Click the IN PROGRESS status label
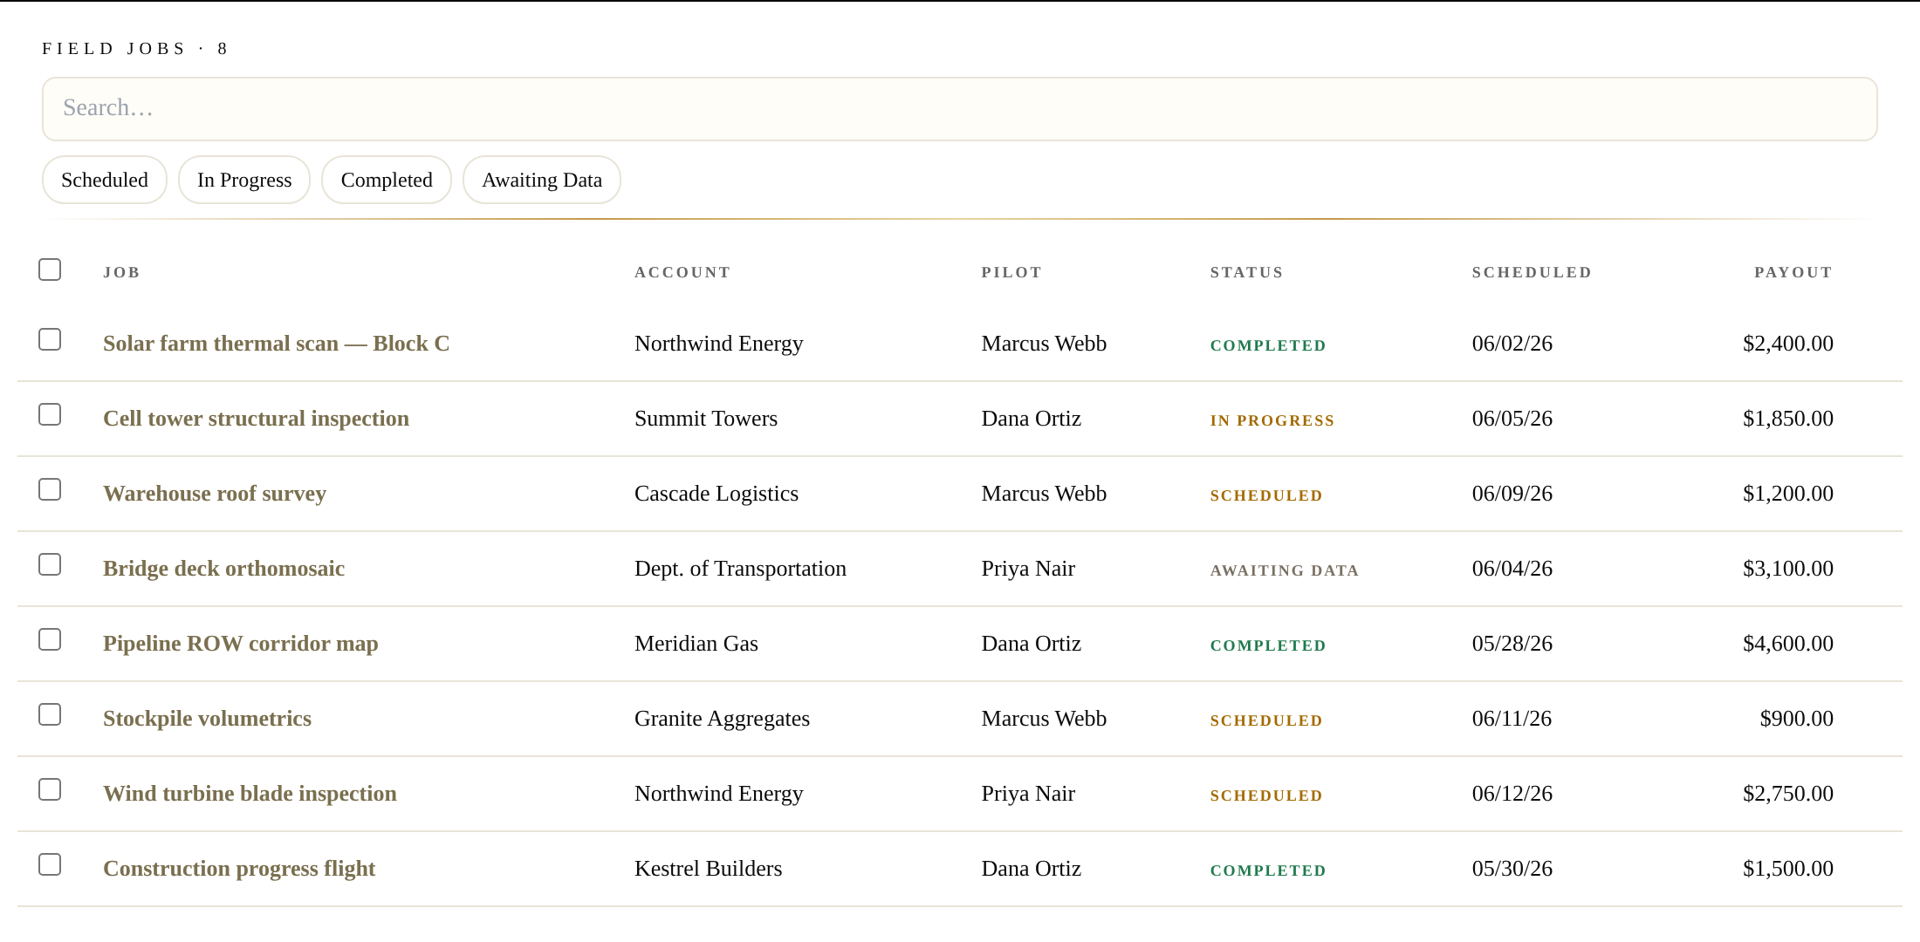 tap(1272, 420)
